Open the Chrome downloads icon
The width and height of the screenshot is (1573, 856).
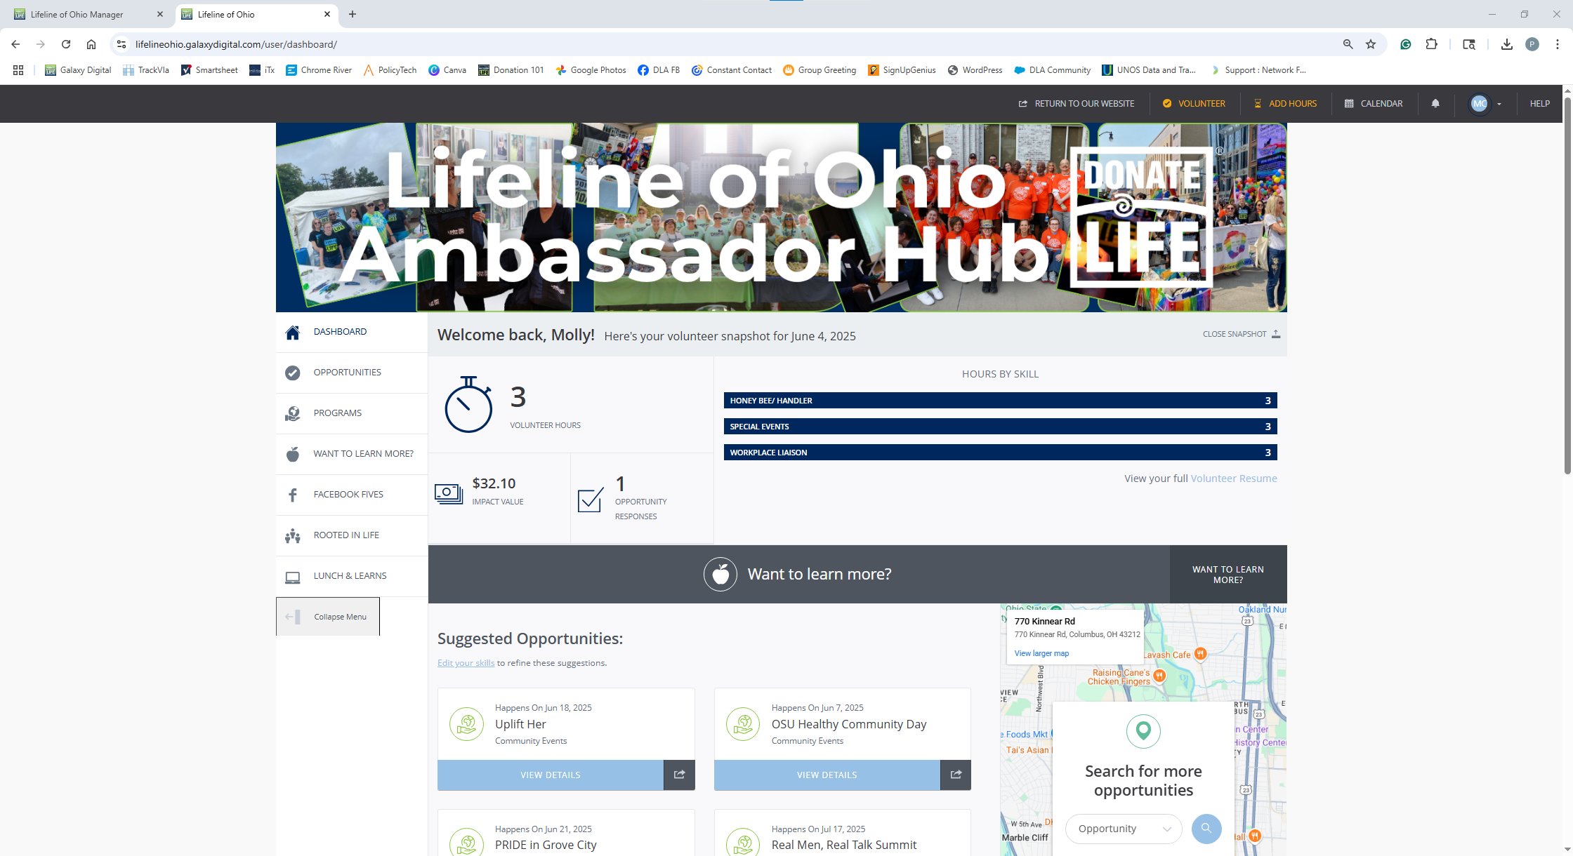coord(1506,44)
